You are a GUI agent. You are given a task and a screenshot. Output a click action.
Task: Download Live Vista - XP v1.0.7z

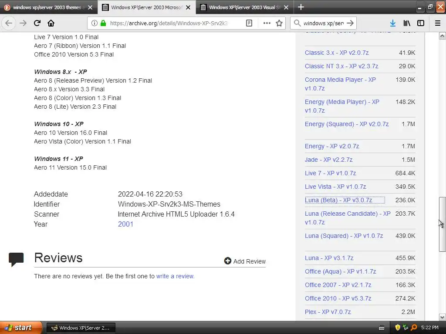coord(335,187)
